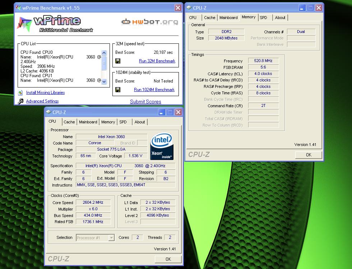Click the Revision field B2
This screenshot has width=352, height=269.
pyautogui.click(x=166, y=179)
